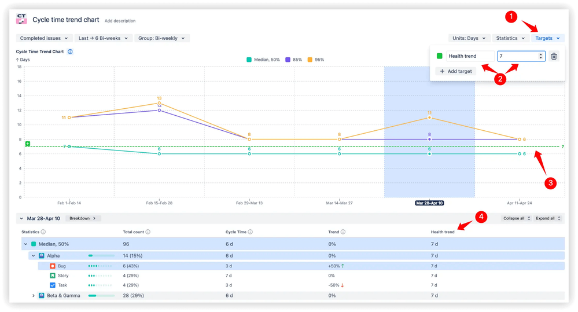The width and height of the screenshot is (578, 312).
Task: Delete the Health trend target with trash icon
Action: (554, 56)
